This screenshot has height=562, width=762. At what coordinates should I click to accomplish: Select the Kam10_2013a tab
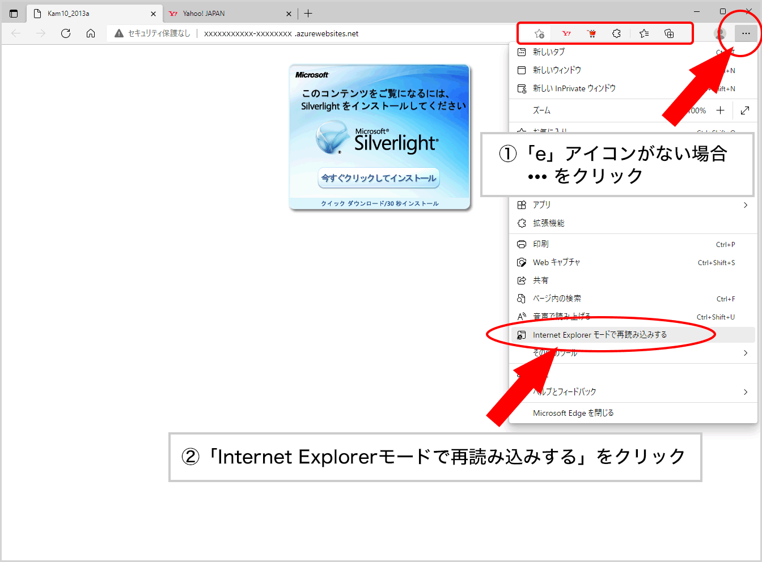pyautogui.click(x=94, y=13)
